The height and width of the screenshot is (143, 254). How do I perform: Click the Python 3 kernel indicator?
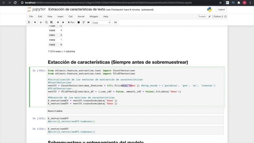pyautogui.click(x=218, y=17)
